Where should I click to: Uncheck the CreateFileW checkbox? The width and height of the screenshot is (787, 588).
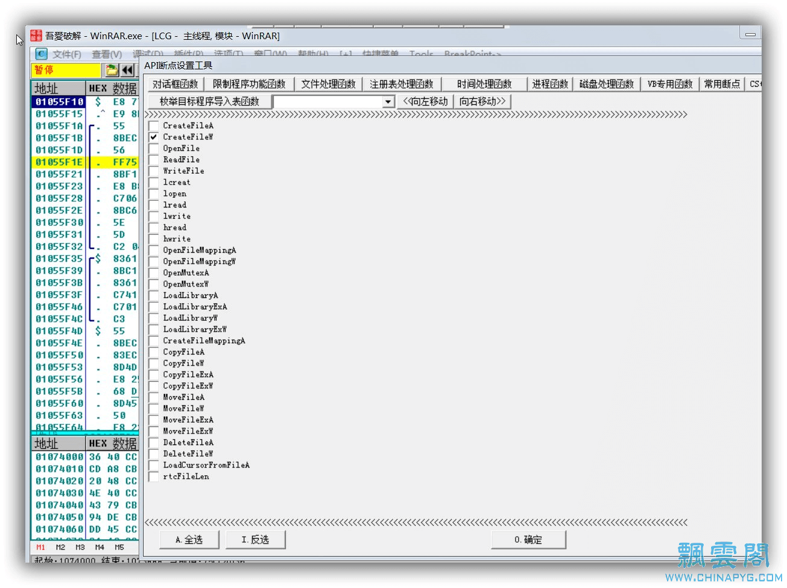[x=154, y=137]
